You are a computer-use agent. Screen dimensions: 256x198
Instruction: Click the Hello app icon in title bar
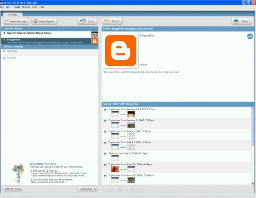(2, 3)
